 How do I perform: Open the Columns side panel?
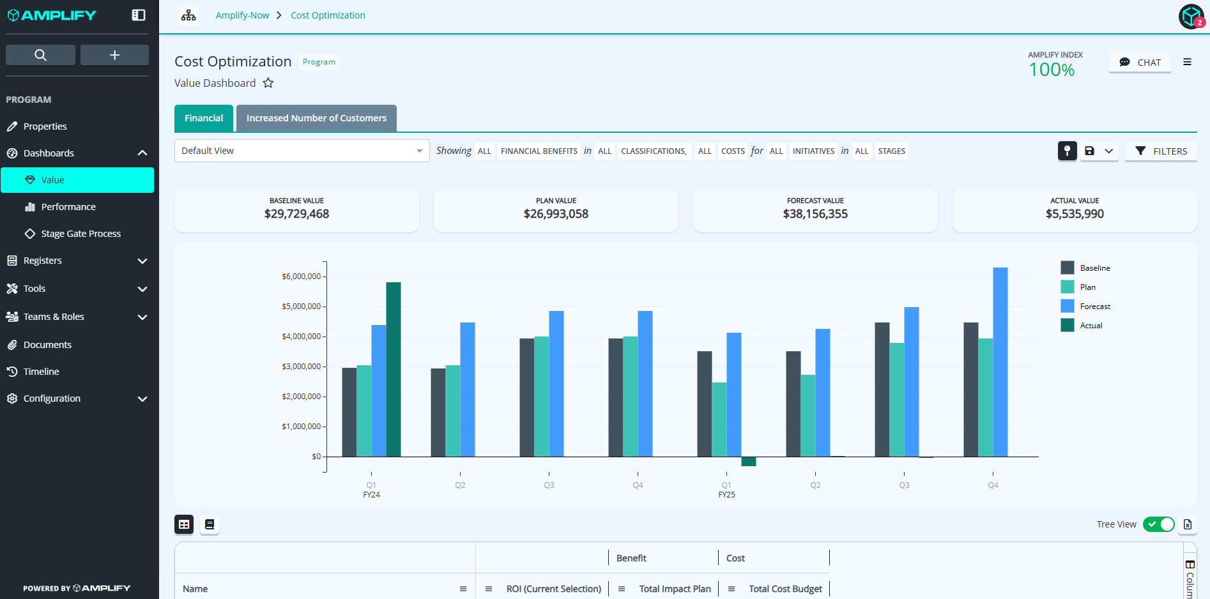pyautogui.click(x=1190, y=578)
